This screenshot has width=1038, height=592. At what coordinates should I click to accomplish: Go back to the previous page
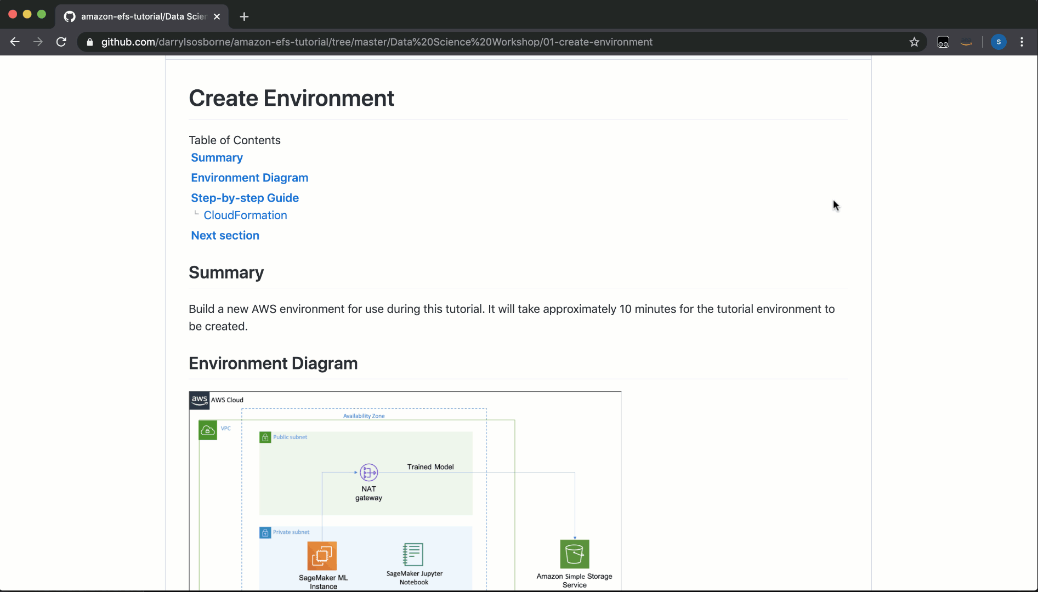(15, 42)
